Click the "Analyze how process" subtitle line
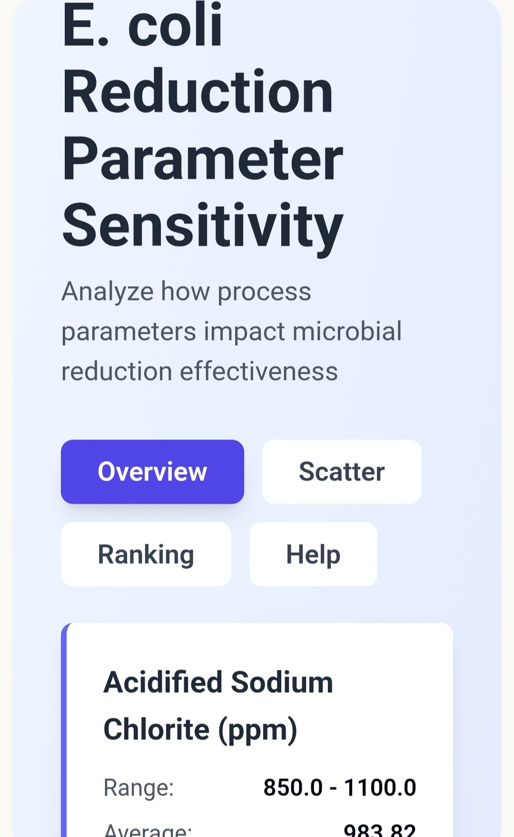514x837 pixels. pos(186,291)
